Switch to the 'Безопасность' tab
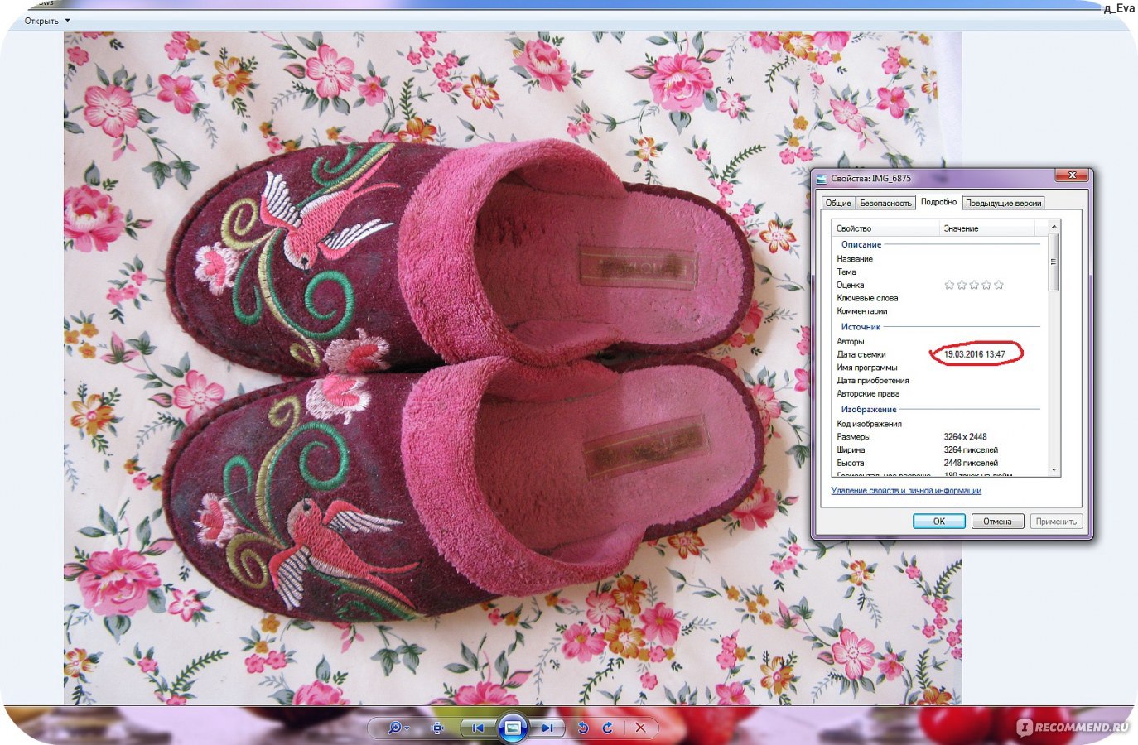1138x745 pixels. point(885,203)
